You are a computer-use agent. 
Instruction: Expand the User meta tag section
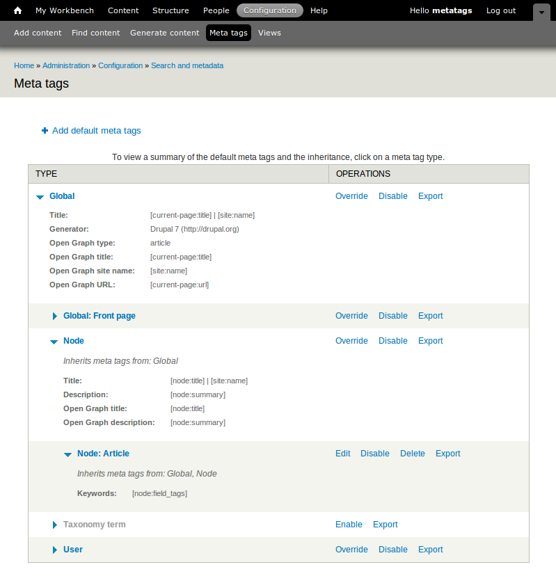click(x=54, y=550)
